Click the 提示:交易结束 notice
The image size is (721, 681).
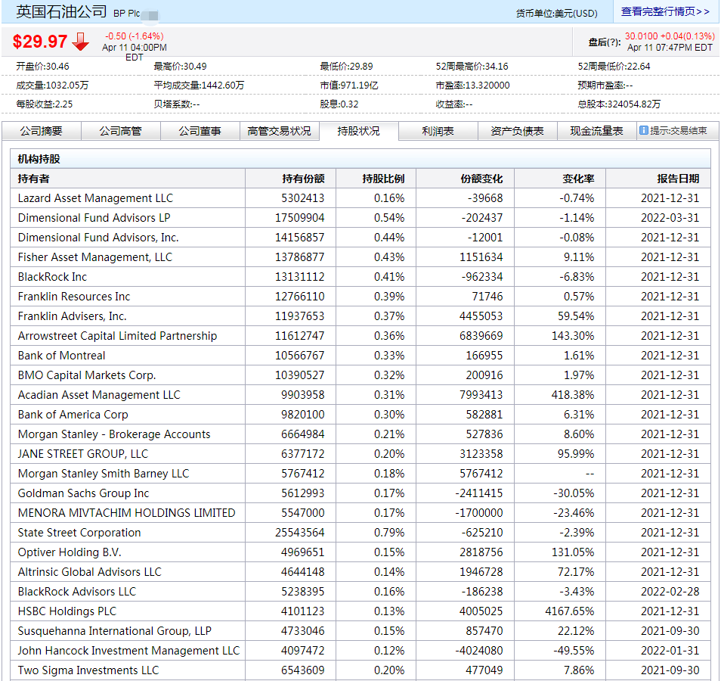[x=679, y=131]
